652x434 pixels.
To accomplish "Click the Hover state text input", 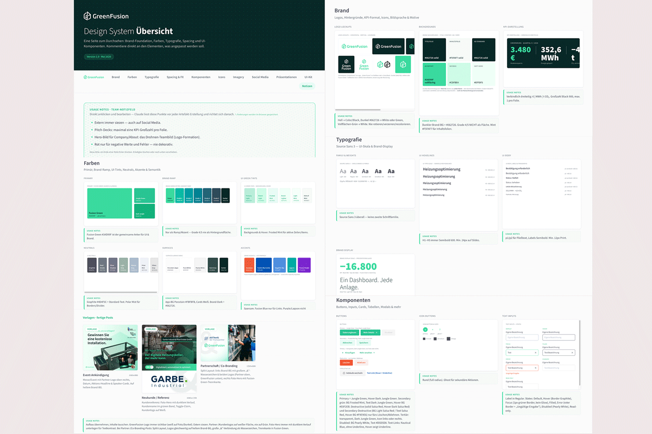I will click(x=559, y=337).
